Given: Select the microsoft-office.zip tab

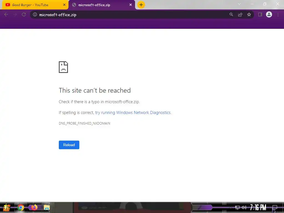Looking at the screenshot, I should [x=102, y=5].
